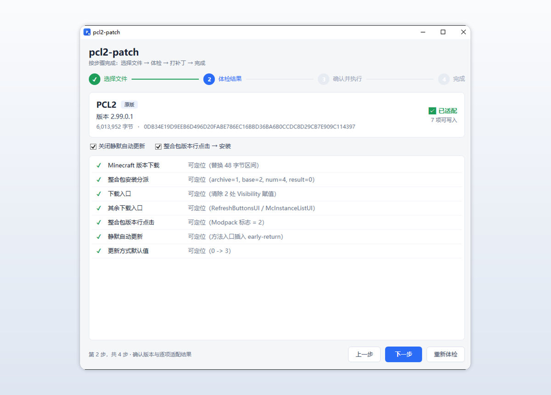This screenshot has height=395, width=551.
Task: Select the 完成 step label
Action: point(459,79)
